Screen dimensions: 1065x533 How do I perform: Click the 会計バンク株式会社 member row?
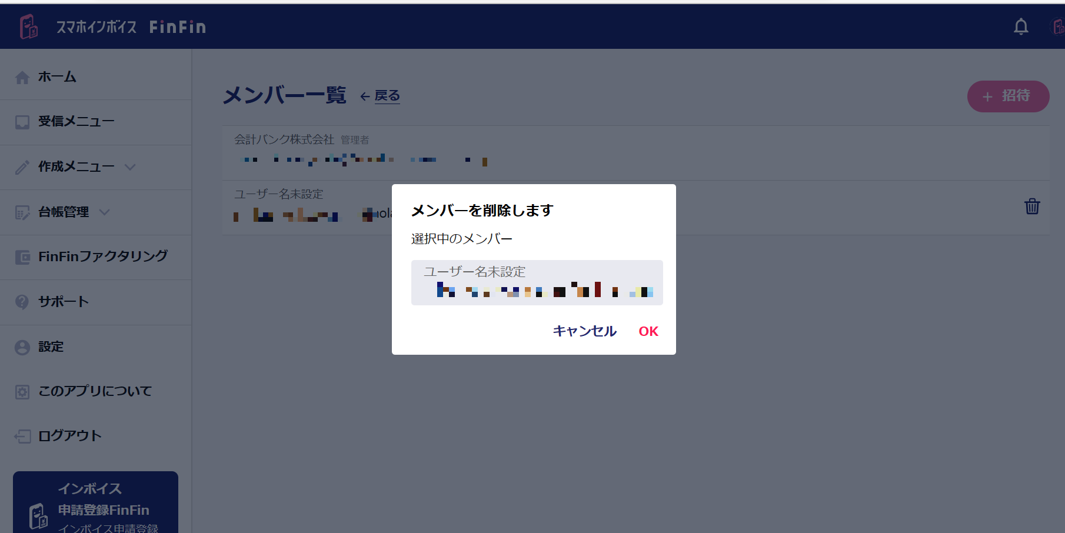click(635, 152)
